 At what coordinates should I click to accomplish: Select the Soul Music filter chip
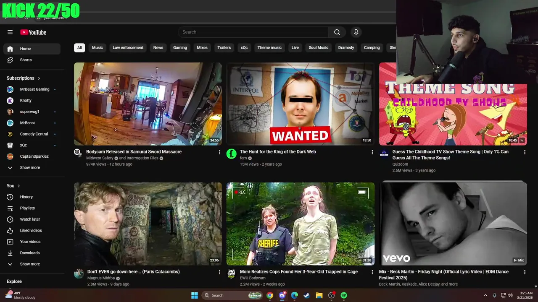[319, 48]
